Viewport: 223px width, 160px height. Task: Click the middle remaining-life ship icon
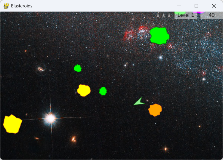click(164, 15)
